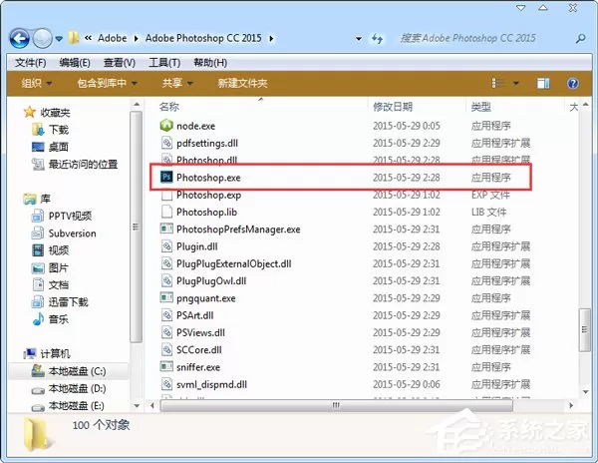The width and height of the screenshot is (598, 463).
Task: Open the 编辑(E) menu
Action: coord(75,63)
